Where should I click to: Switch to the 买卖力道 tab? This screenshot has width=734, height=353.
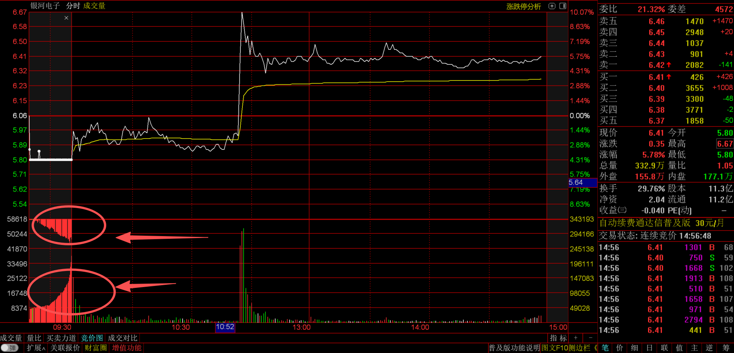[x=61, y=338]
